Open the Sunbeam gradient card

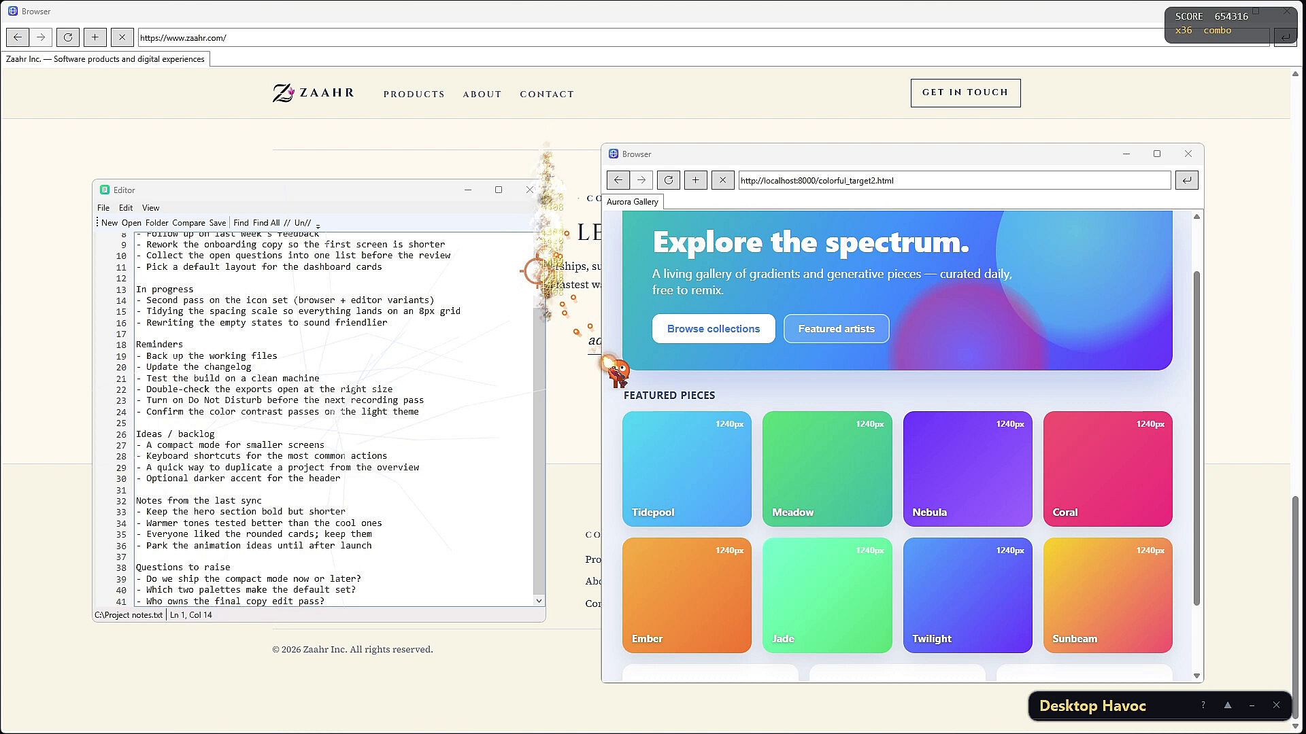click(x=1108, y=595)
